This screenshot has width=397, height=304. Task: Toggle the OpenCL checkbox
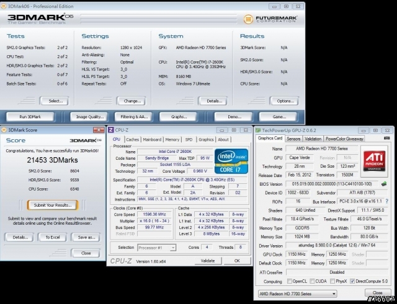290,281
